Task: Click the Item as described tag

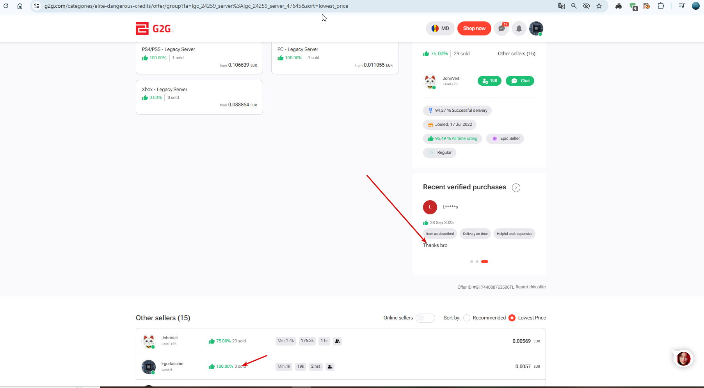Action: pyautogui.click(x=440, y=234)
